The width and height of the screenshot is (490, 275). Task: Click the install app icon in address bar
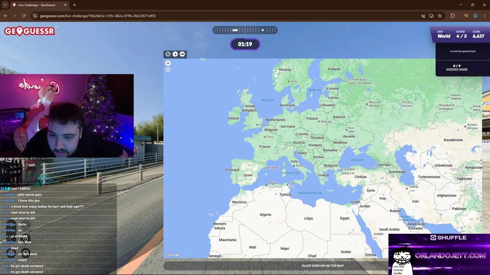pos(431,16)
